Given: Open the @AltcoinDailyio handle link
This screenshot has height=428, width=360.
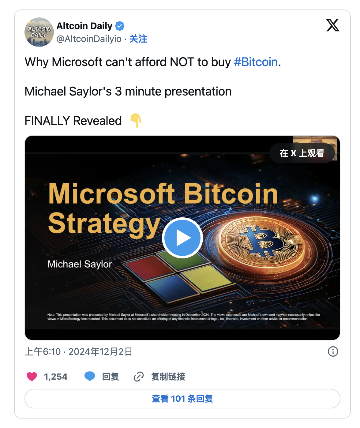Looking at the screenshot, I should tap(89, 39).
